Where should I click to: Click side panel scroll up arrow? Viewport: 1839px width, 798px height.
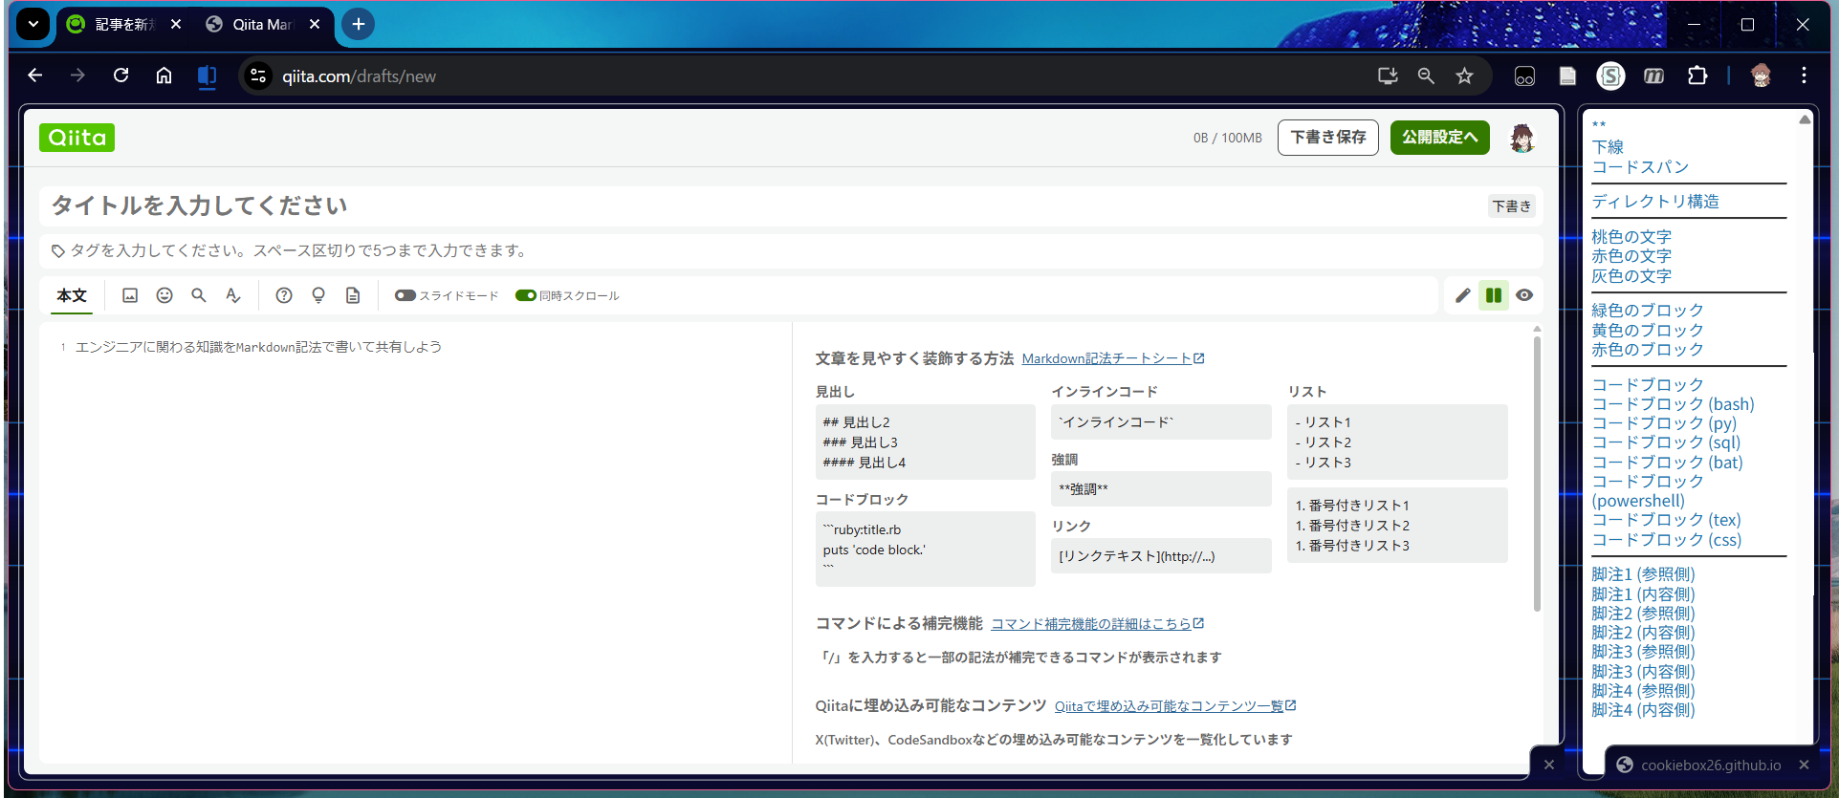[1805, 119]
